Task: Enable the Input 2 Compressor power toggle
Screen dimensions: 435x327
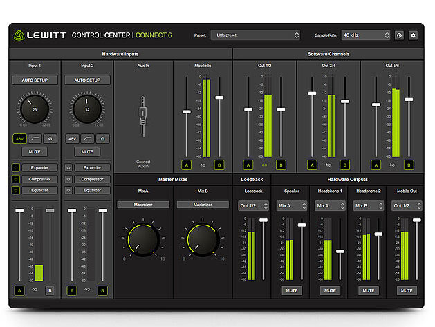Action: pyautogui.click(x=68, y=179)
